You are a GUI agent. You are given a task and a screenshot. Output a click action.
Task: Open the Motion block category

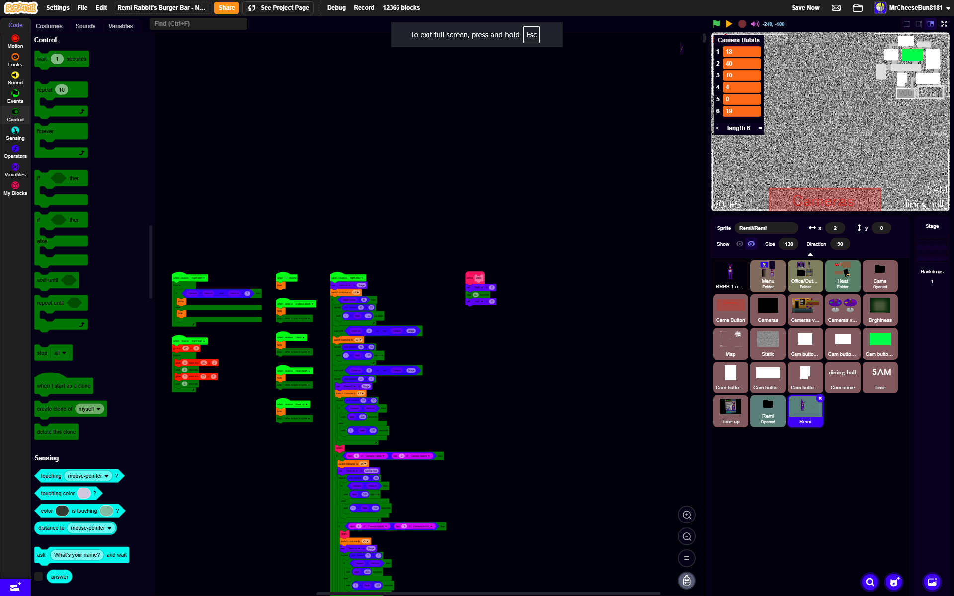pos(15,41)
